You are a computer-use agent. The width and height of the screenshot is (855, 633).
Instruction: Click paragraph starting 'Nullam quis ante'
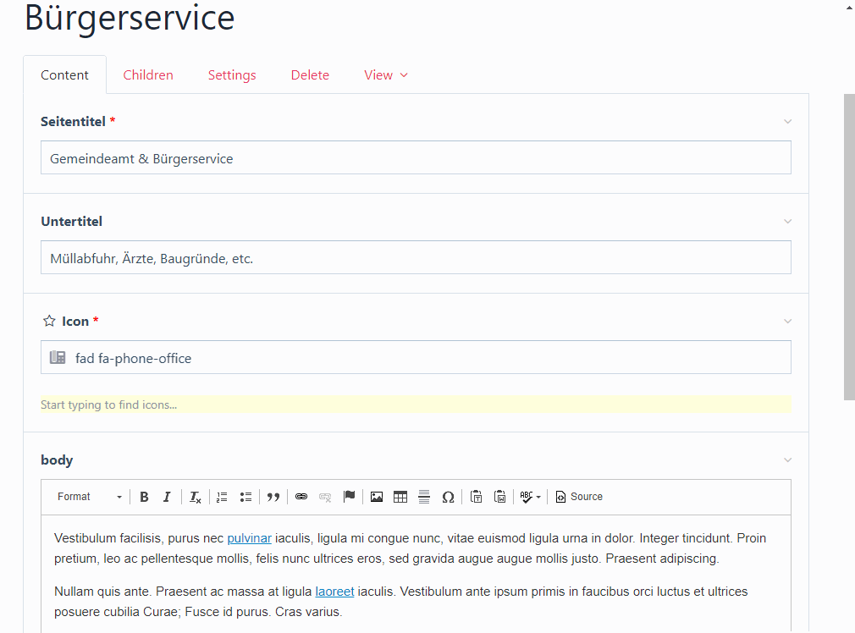400,602
